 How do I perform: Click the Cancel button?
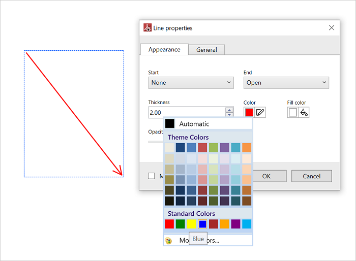(311, 176)
